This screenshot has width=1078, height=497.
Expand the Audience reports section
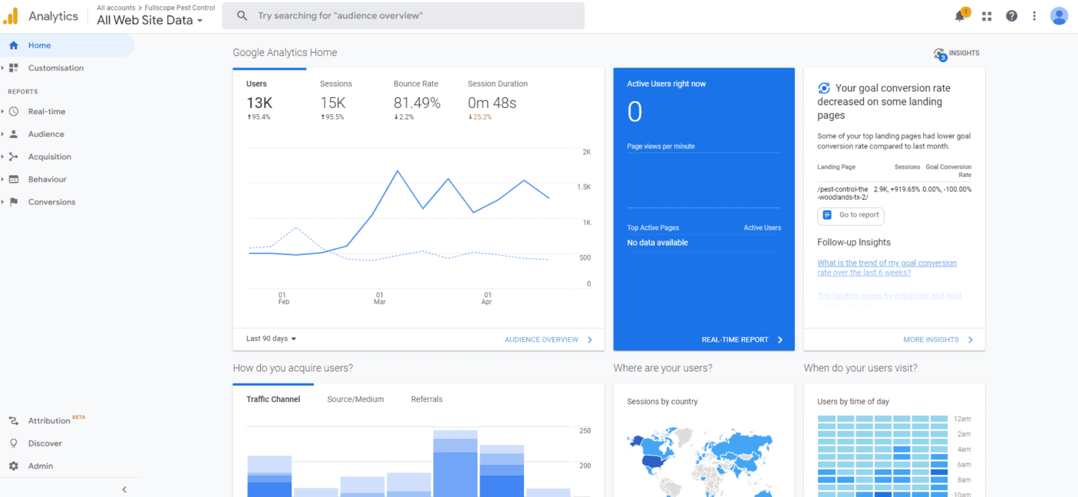point(46,134)
